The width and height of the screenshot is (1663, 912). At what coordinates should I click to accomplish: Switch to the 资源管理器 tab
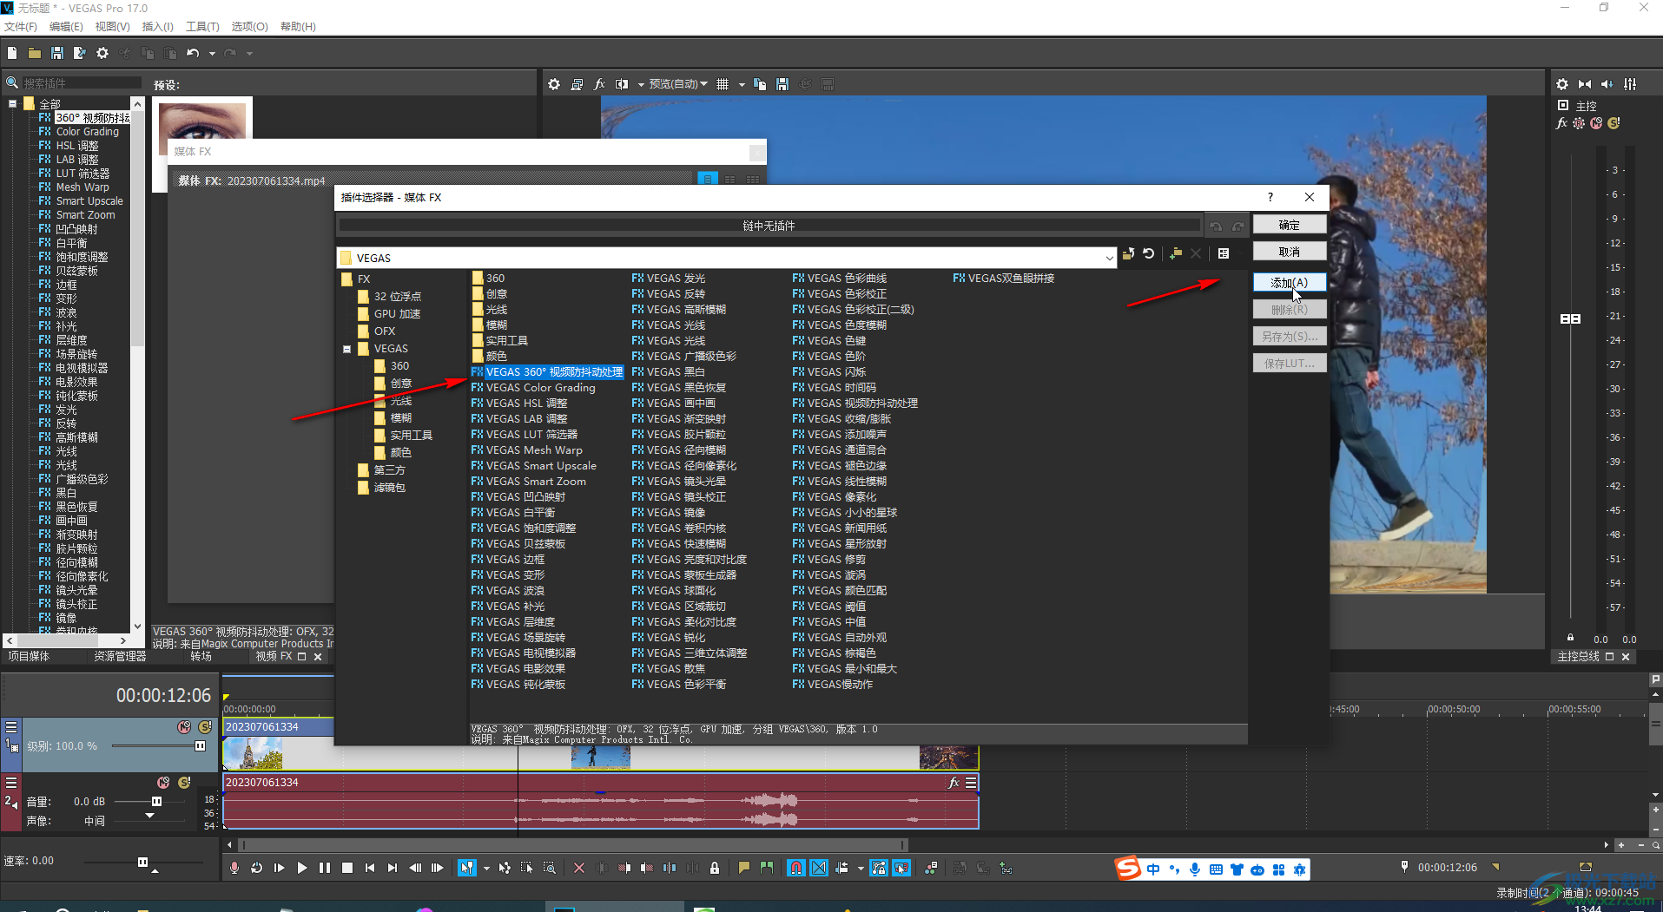coord(120,657)
